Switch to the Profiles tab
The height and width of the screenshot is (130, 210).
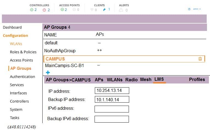197,79
